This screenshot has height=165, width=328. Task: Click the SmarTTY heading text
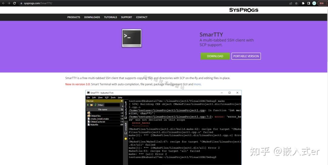click(211, 35)
